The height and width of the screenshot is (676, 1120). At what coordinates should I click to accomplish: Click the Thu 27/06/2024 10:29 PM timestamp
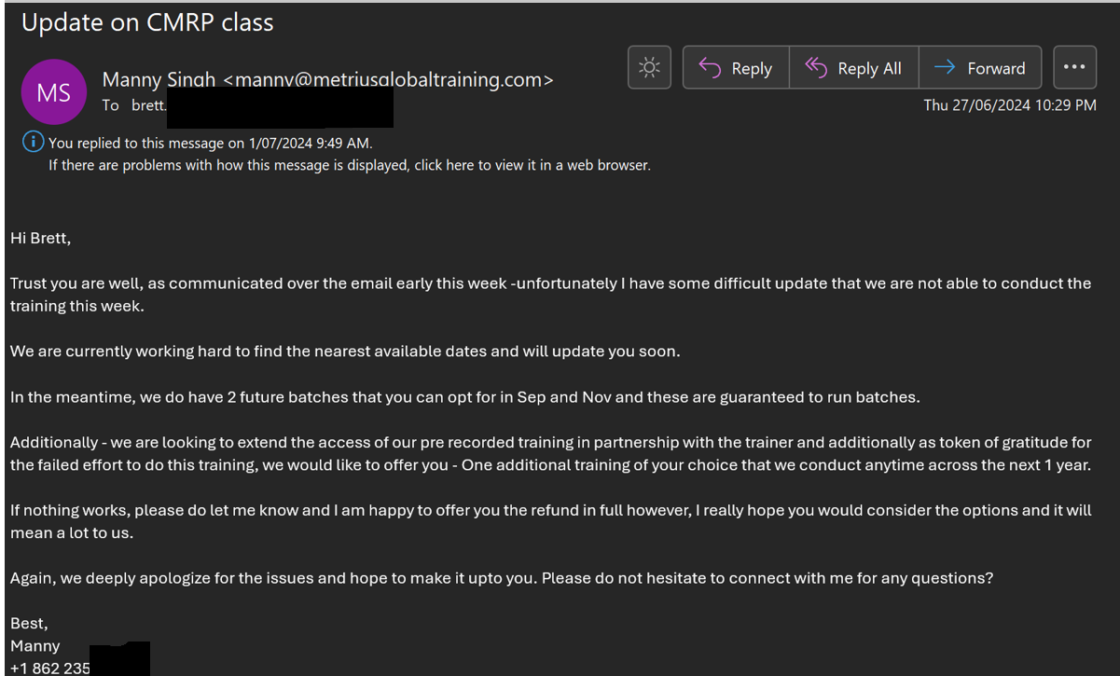(x=1010, y=105)
